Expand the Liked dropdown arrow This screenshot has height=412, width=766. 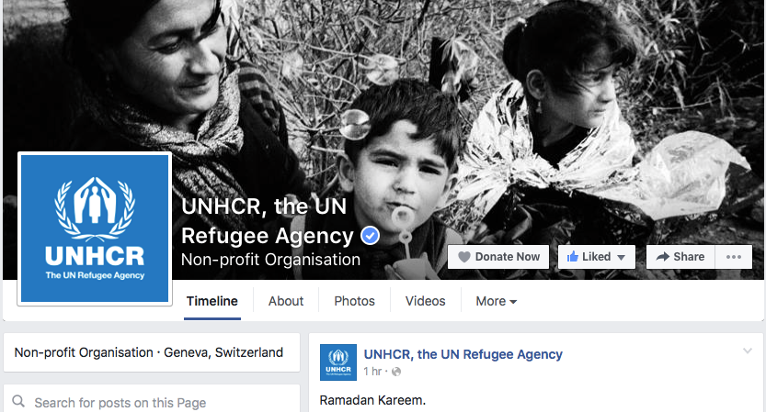point(621,258)
